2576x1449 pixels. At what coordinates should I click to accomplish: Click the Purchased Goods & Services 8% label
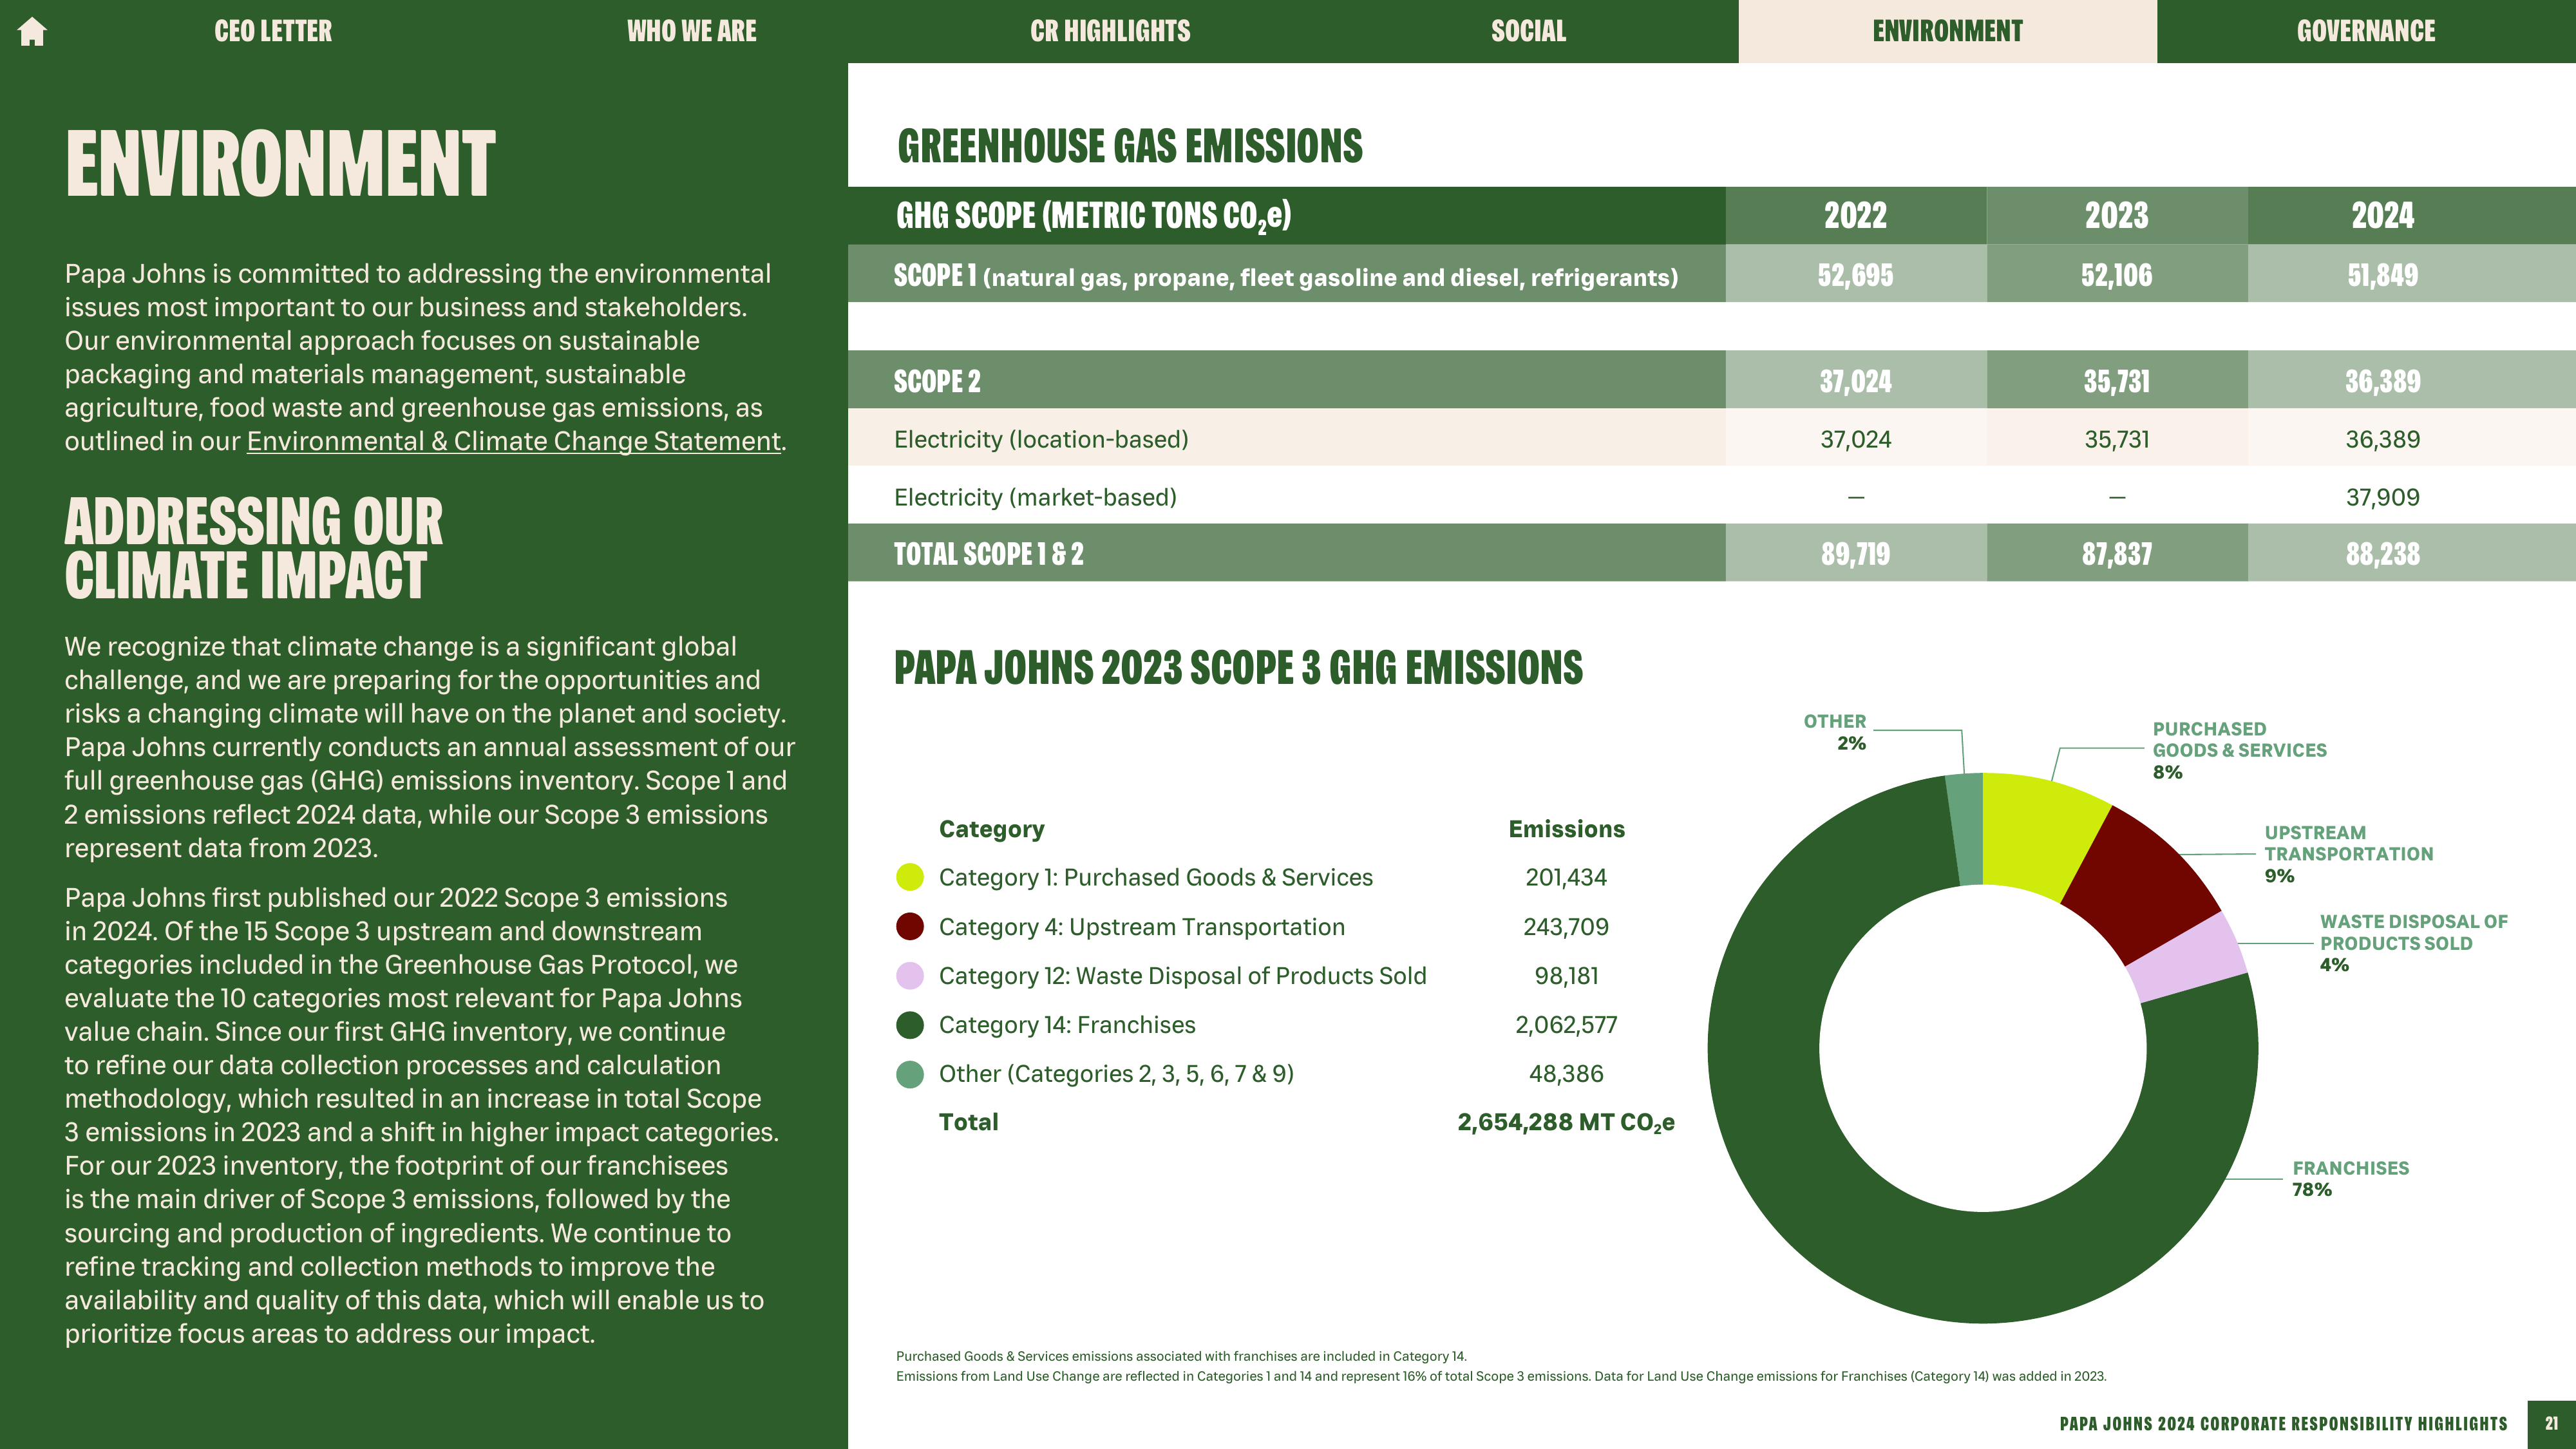click(x=2239, y=750)
